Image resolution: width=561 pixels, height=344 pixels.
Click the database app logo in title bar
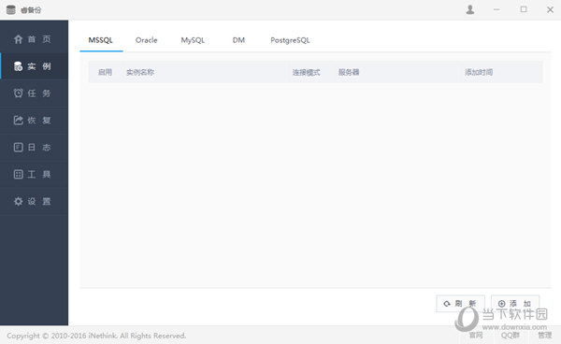click(x=10, y=10)
